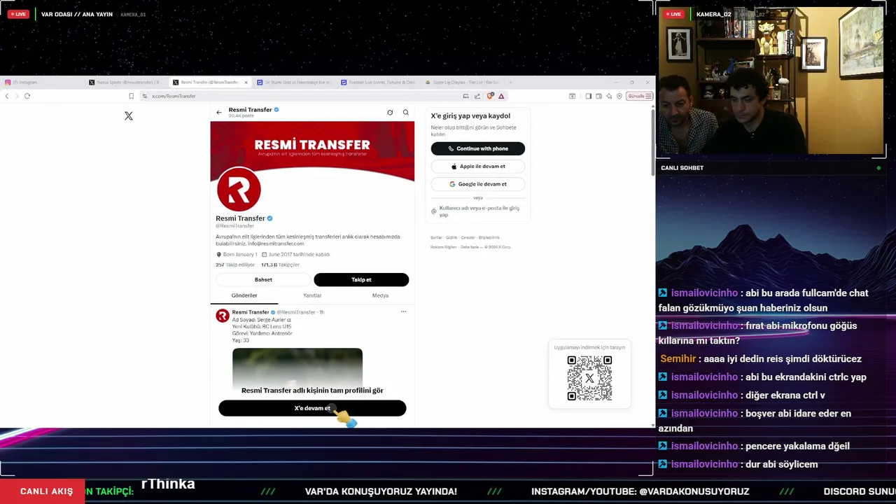
Task: Click the Çerezler footer link
Action: coord(468,238)
